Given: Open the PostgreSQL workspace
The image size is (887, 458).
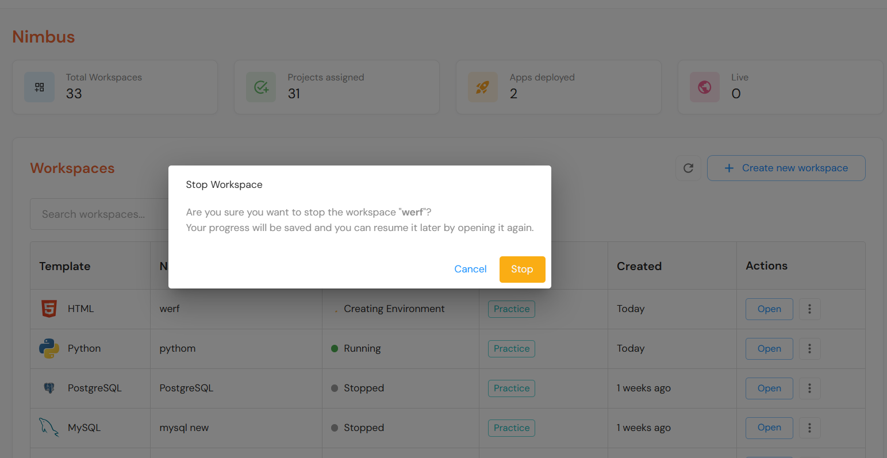Looking at the screenshot, I should pyautogui.click(x=769, y=388).
